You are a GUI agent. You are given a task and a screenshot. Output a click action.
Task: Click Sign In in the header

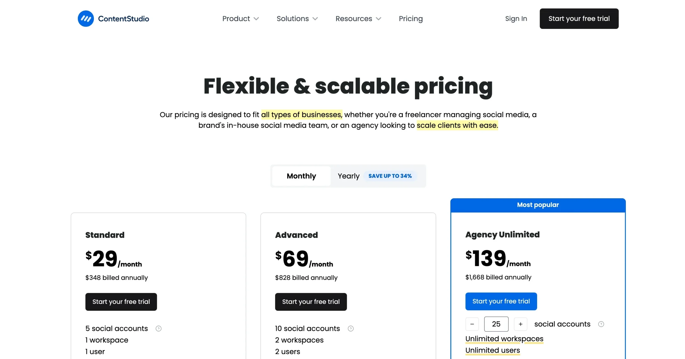[x=516, y=19]
